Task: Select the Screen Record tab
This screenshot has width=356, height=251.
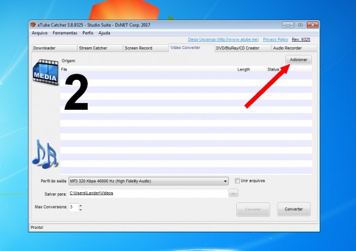Action: click(x=145, y=48)
